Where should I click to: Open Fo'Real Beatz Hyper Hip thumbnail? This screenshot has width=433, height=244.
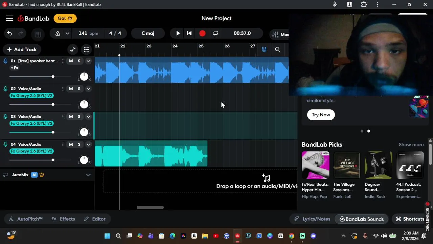pyautogui.click(x=315, y=165)
